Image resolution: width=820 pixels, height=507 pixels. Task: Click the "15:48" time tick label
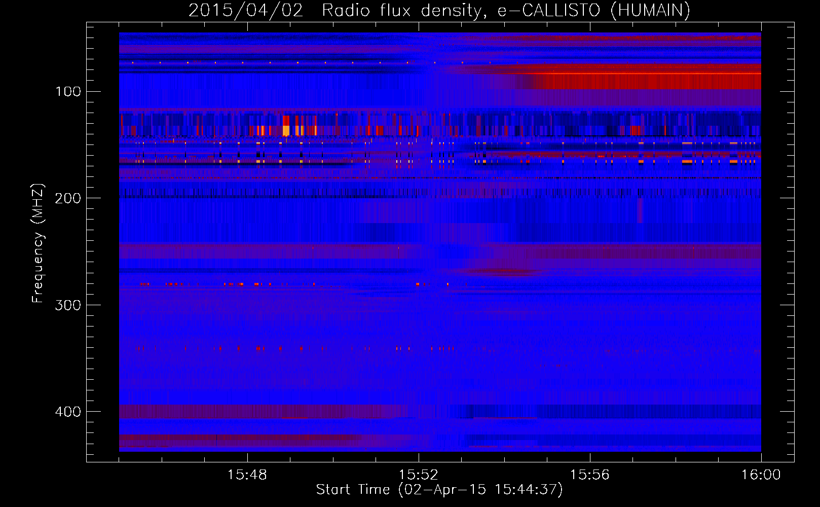click(x=247, y=475)
